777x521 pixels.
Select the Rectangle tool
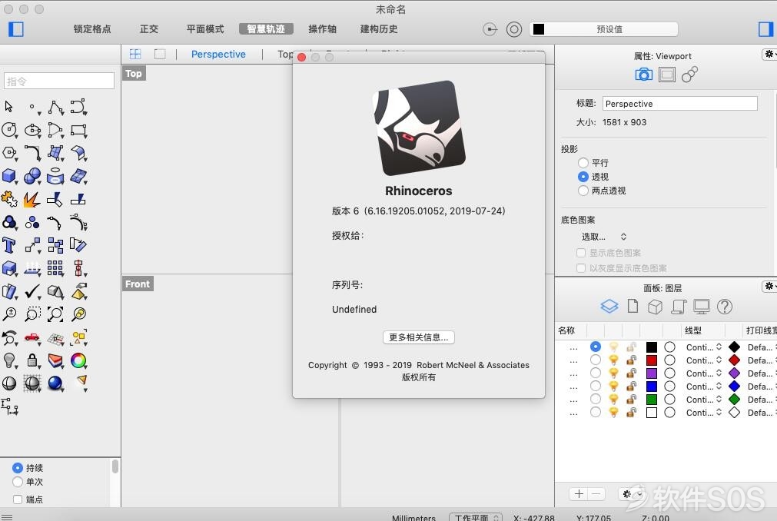(x=78, y=130)
